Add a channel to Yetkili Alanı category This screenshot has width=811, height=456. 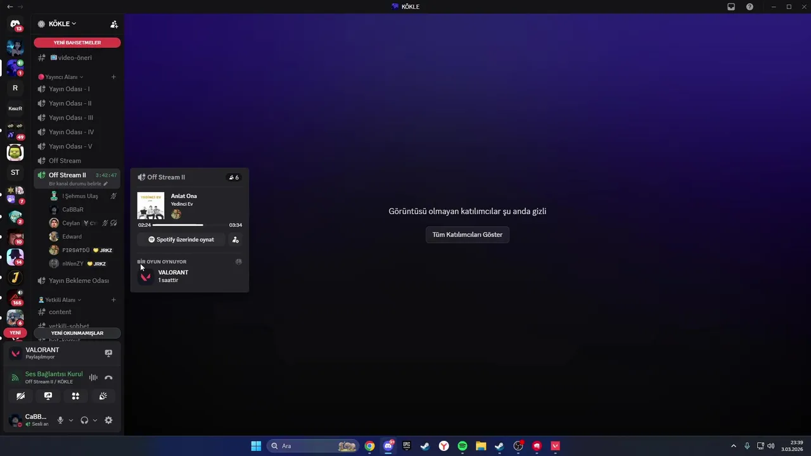coord(113,300)
